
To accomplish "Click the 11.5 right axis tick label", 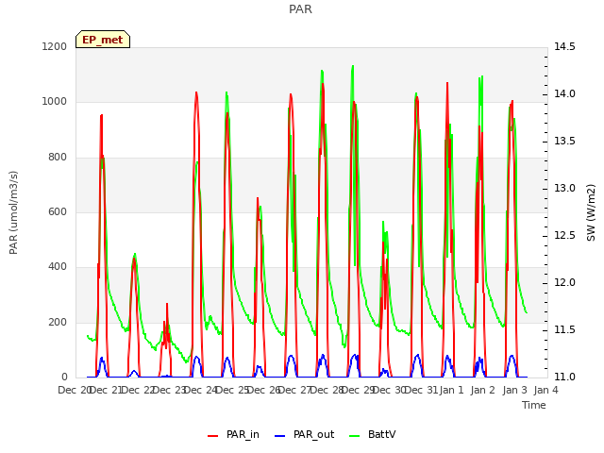I will pyautogui.click(x=564, y=329).
